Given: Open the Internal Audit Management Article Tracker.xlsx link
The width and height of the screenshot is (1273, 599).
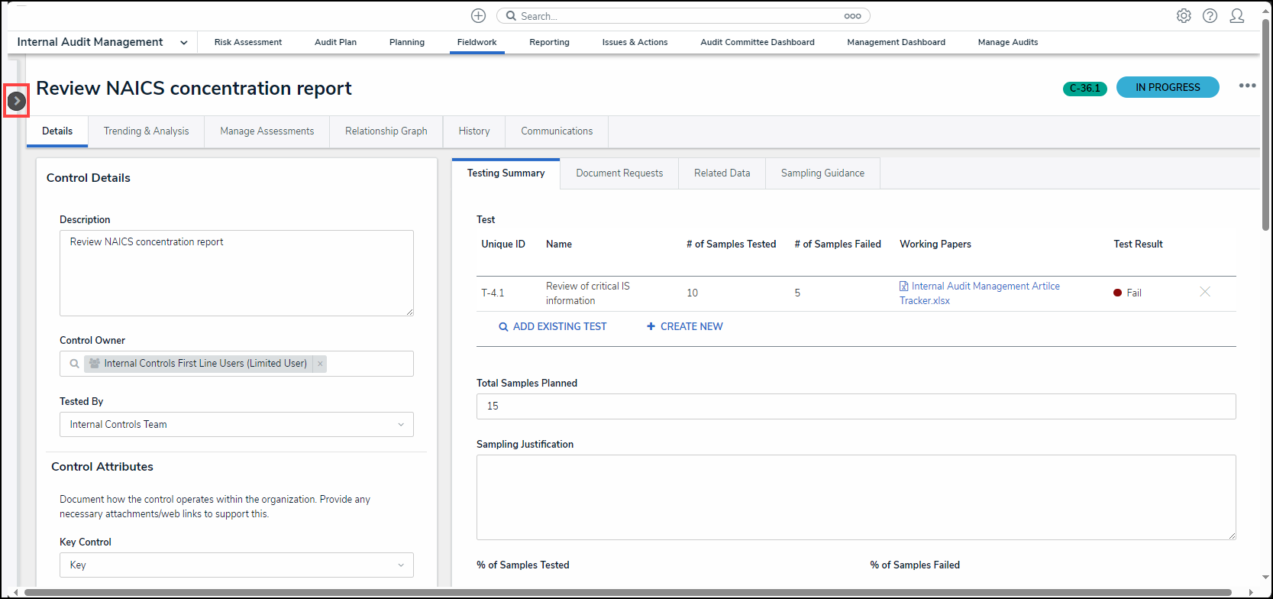Looking at the screenshot, I should (984, 287).
